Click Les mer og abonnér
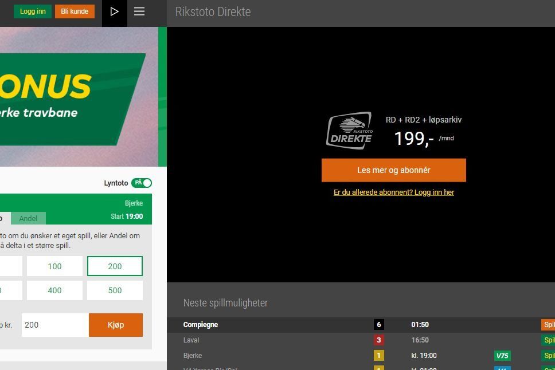The image size is (555, 370). (x=393, y=170)
